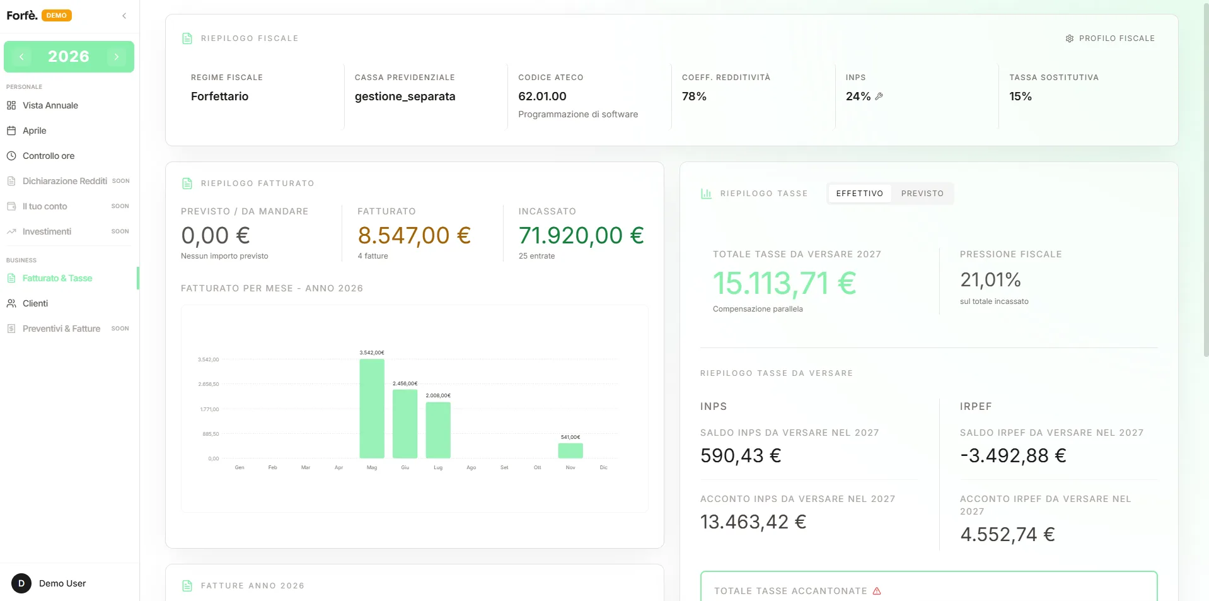
Task: Click gestione_separata value
Action: click(405, 96)
